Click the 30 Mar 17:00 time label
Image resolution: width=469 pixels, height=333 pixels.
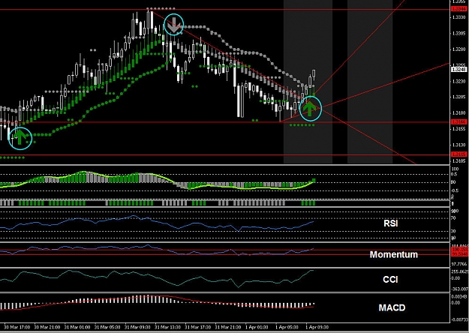(x=17, y=327)
